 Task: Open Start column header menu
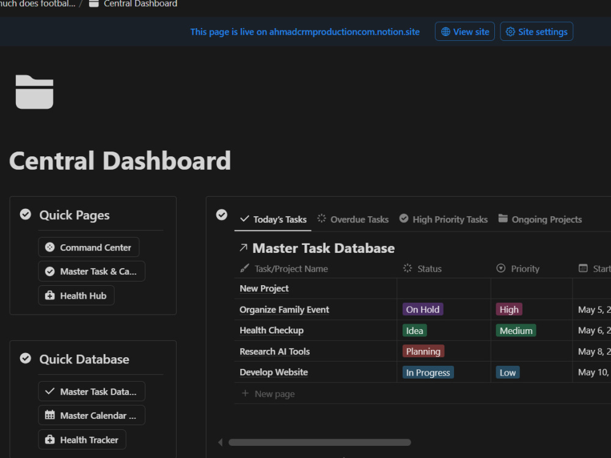(595, 269)
